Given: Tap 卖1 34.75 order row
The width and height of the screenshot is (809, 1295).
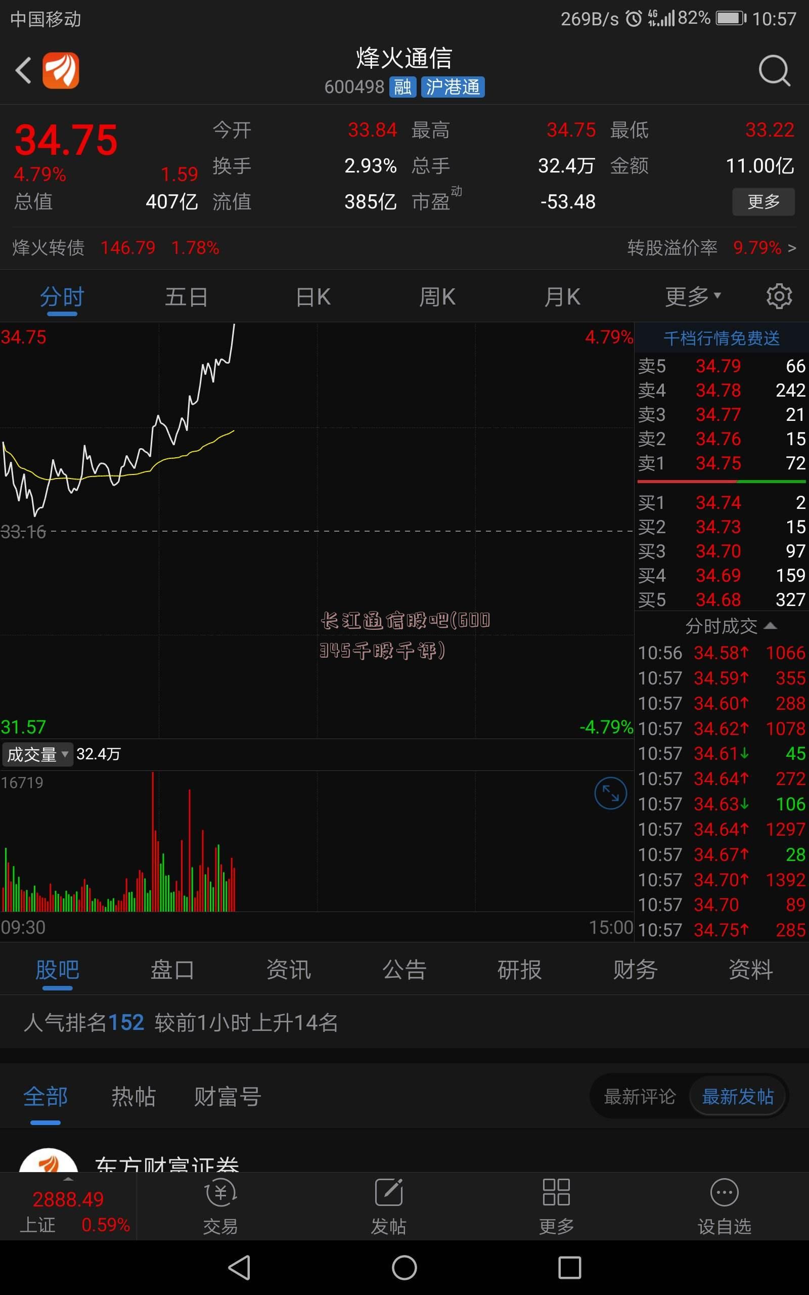Looking at the screenshot, I should [721, 463].
